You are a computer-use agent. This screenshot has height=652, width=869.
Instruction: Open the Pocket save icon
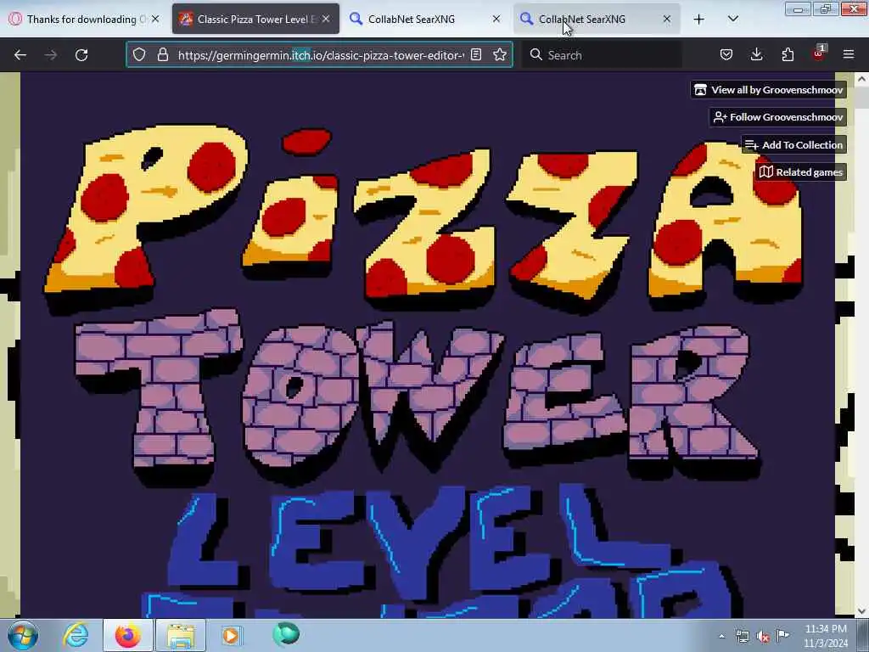(x=726, y=54)
